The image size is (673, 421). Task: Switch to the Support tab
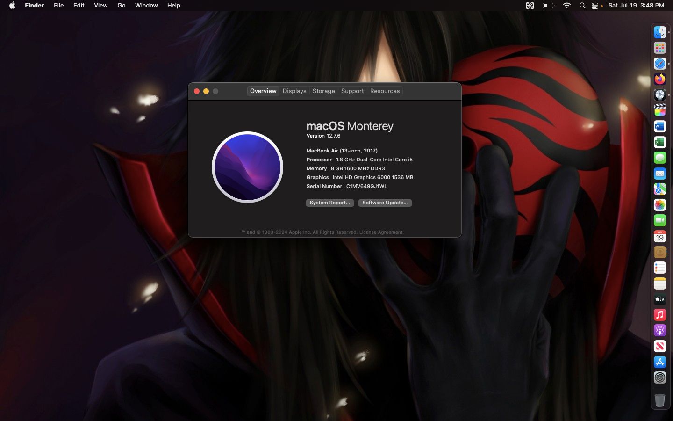coord(352,91)
